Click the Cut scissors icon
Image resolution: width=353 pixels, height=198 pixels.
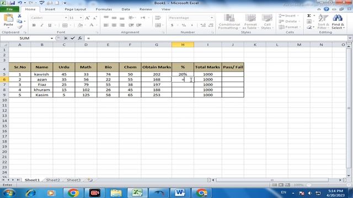pyautogui.click(x=20, y=16)
